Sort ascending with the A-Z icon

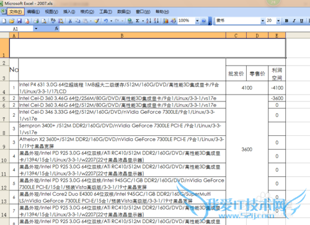click(149, 21)
